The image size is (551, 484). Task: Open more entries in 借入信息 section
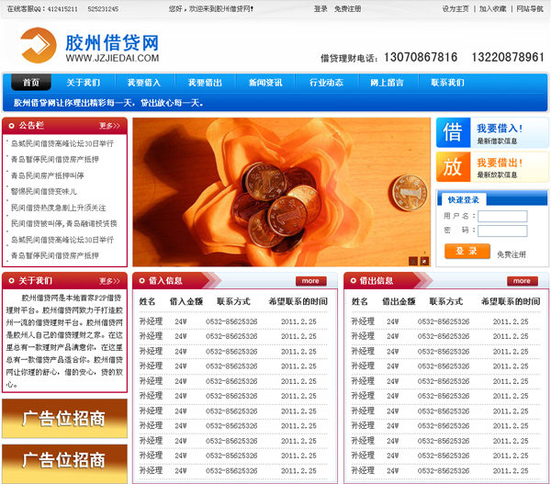click(x=310, y=281)
